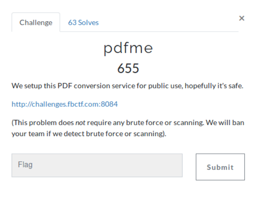
Task: Click the word "ban" in the warning
Action: 238,123
